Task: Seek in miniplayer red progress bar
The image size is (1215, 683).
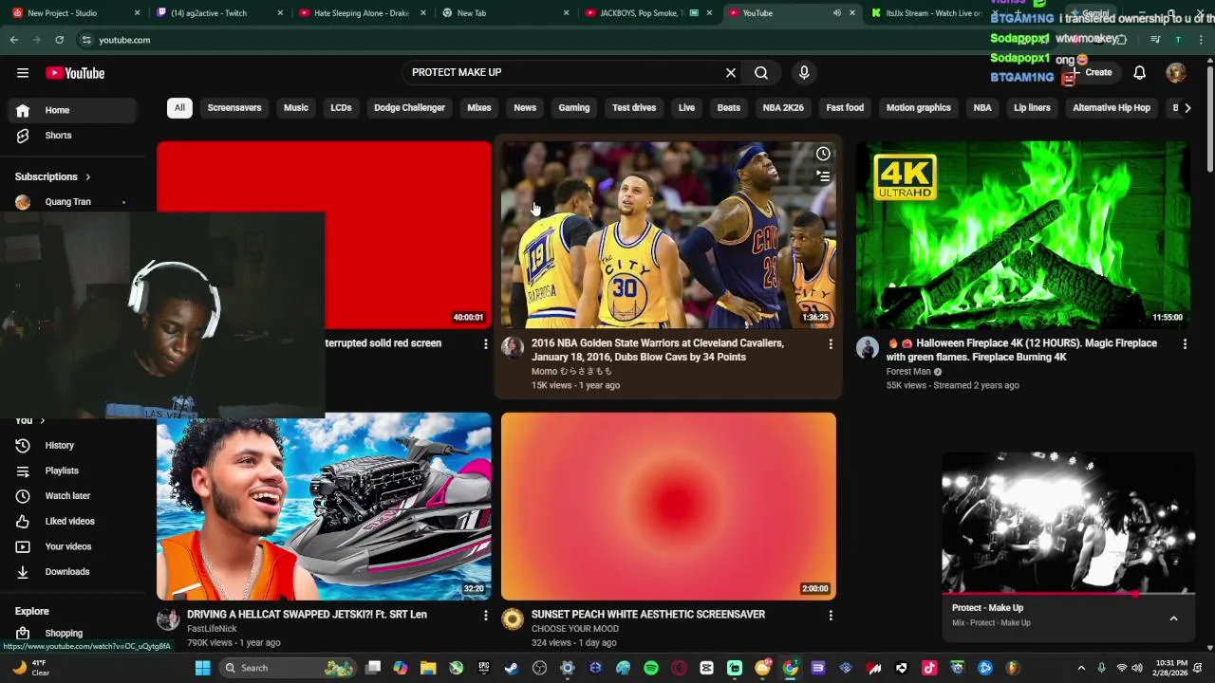Action: click(x=1068, y=595)
